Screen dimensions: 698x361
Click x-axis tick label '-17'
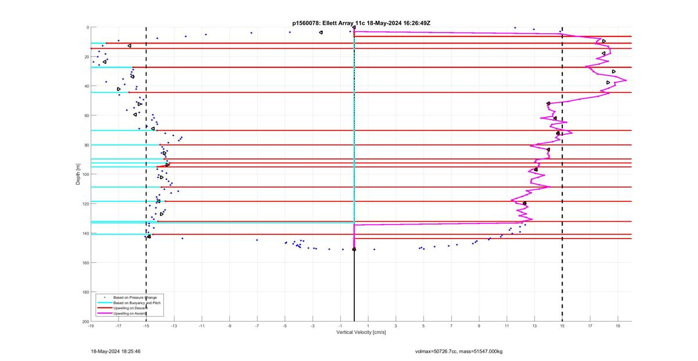(118, 326)
